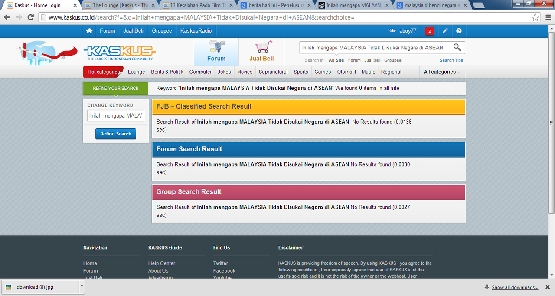Click the About Us footer link
The height and width of the screenshot is (296, 555).
pyautogui.click(x=158, y=271)
